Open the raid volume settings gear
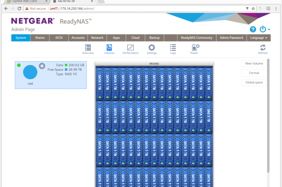Screen dimensions: 282x187 42,66
